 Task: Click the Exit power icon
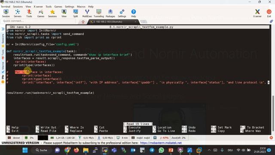pyautogui.click(x=269, y=13)
